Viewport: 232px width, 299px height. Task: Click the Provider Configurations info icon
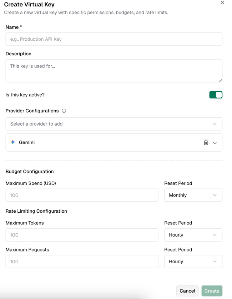(64, 111)
